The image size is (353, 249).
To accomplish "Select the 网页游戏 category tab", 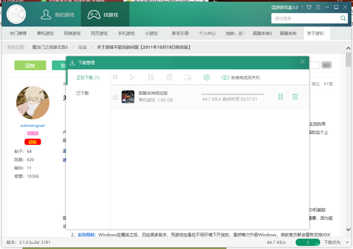I will point(99,33).
